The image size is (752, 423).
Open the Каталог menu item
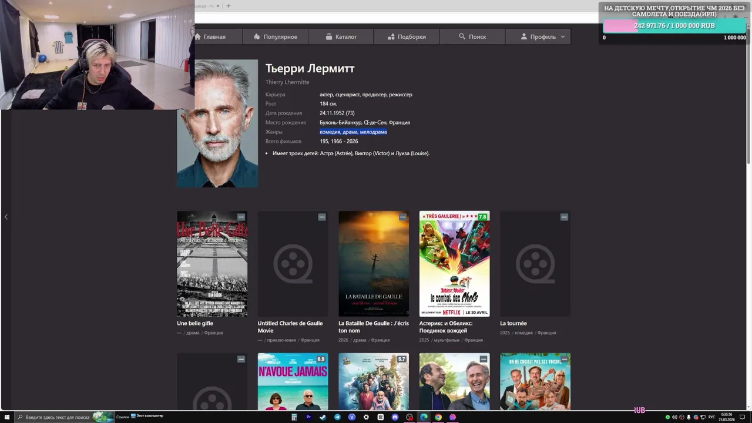coord(341,36)
